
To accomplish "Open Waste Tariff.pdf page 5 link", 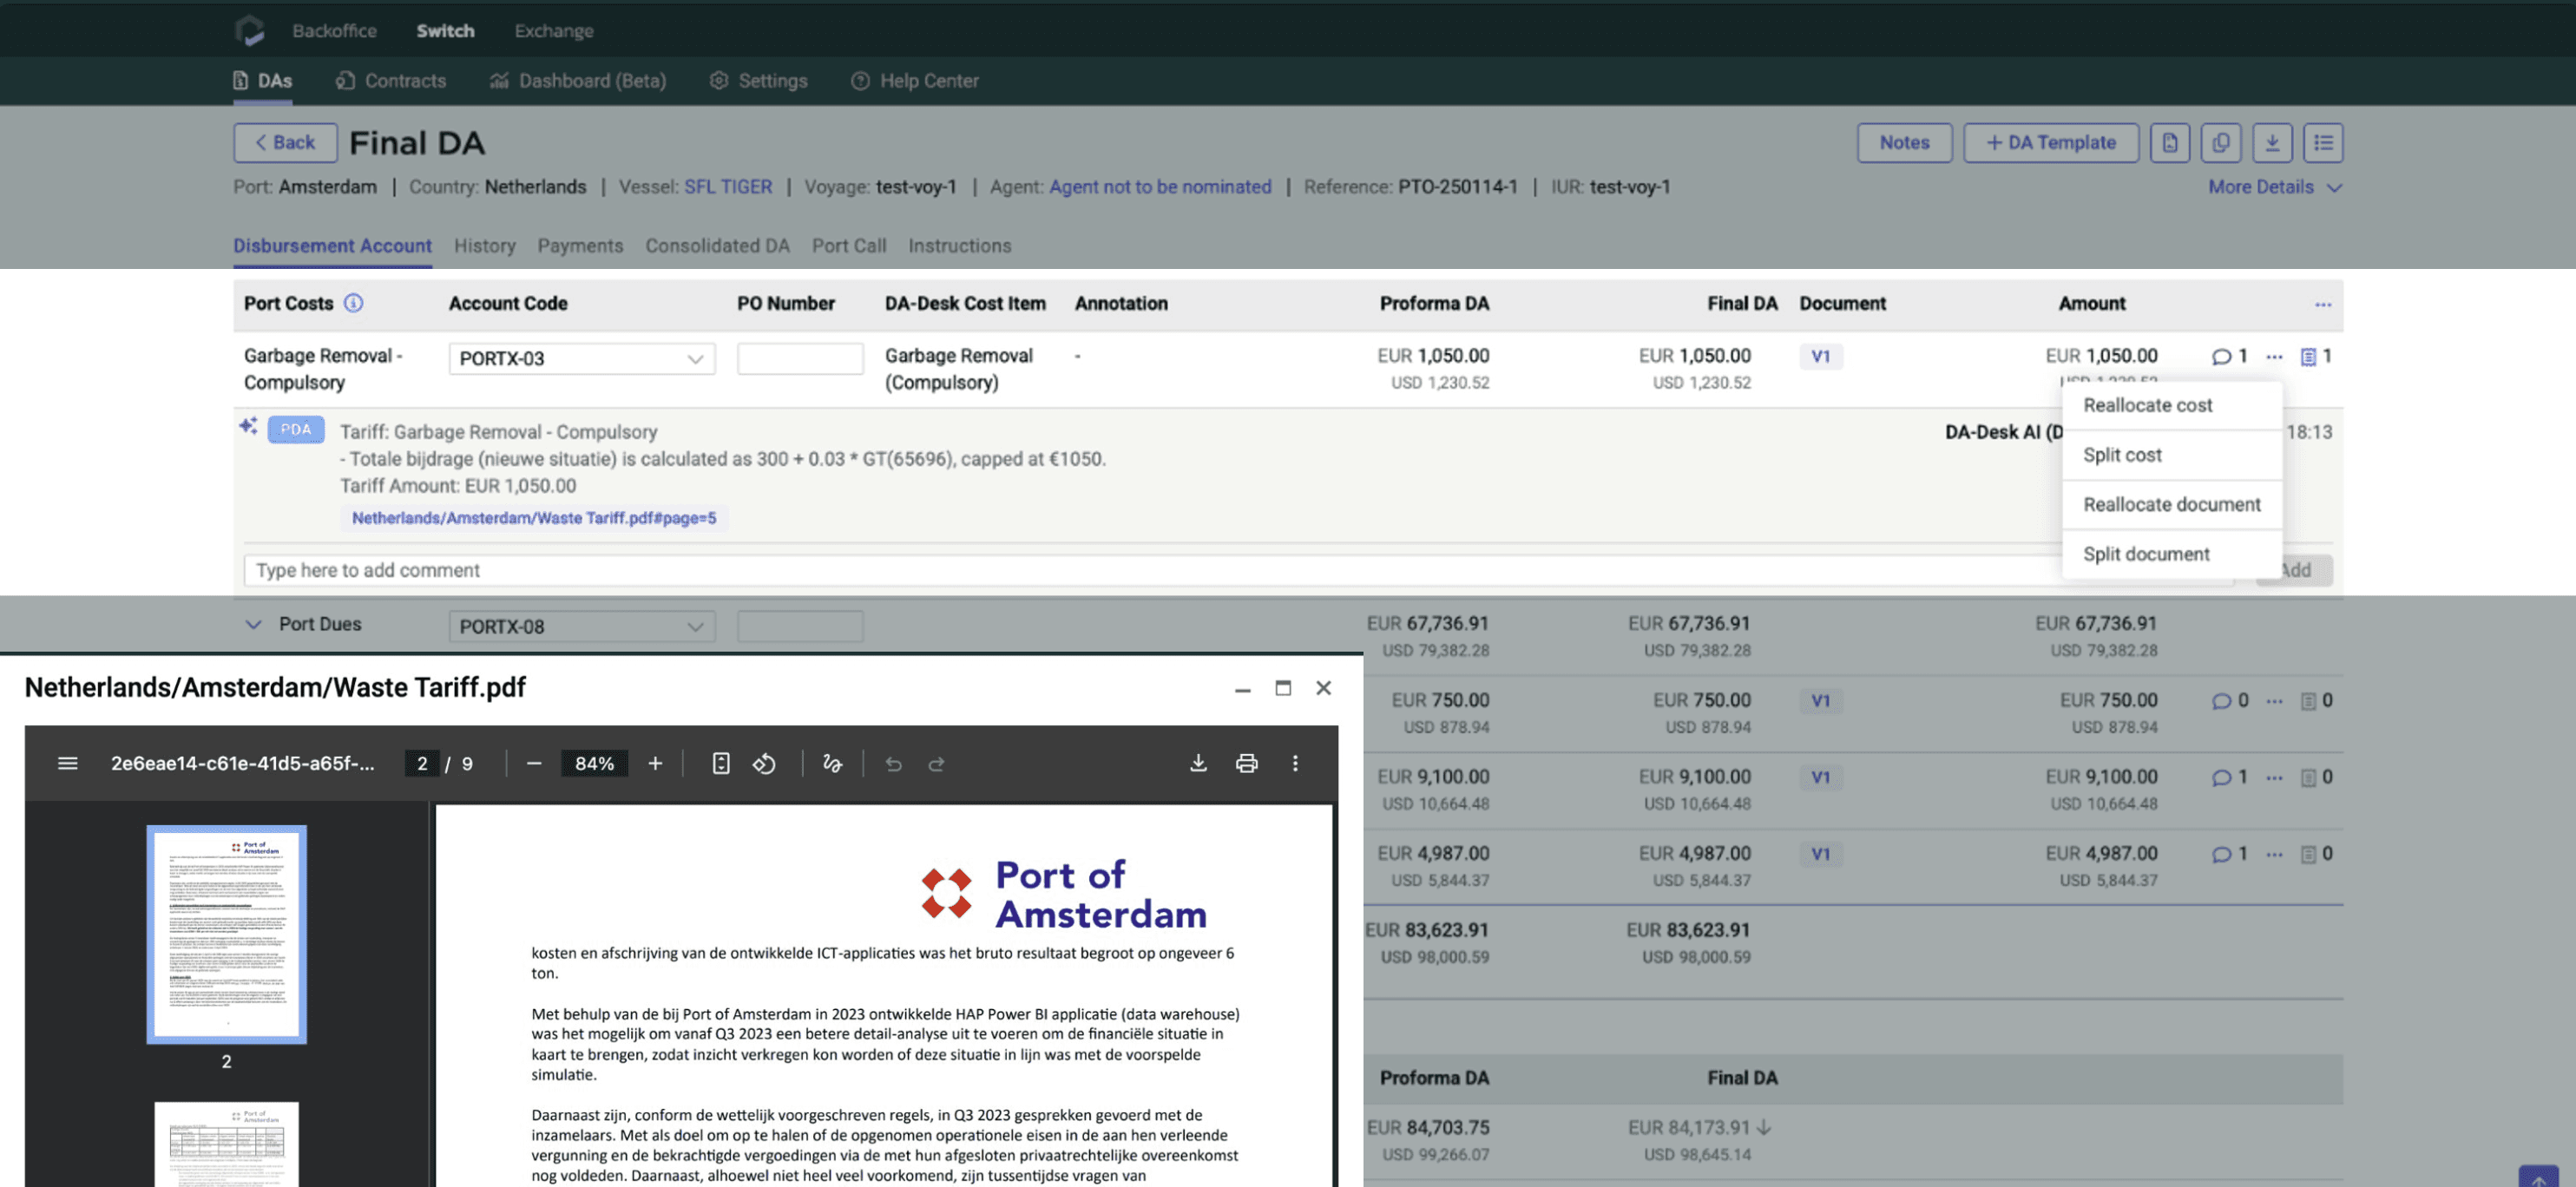I will click(x=534, y=518).
